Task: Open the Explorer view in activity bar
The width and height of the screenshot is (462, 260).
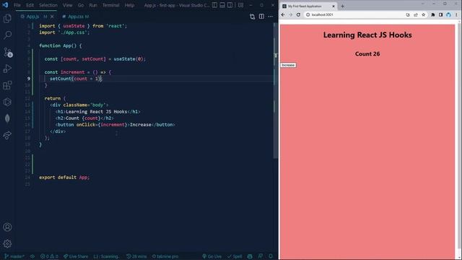Action: [7, 18]
